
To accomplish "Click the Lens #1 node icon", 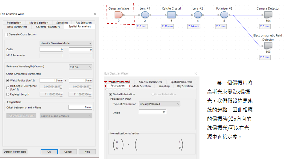I will (145, 15).
